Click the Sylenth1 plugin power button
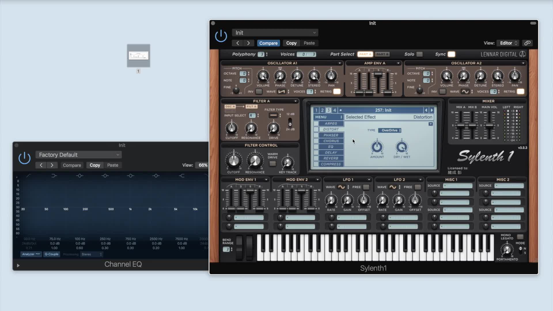553x311 pixels. tap(221, 36)
